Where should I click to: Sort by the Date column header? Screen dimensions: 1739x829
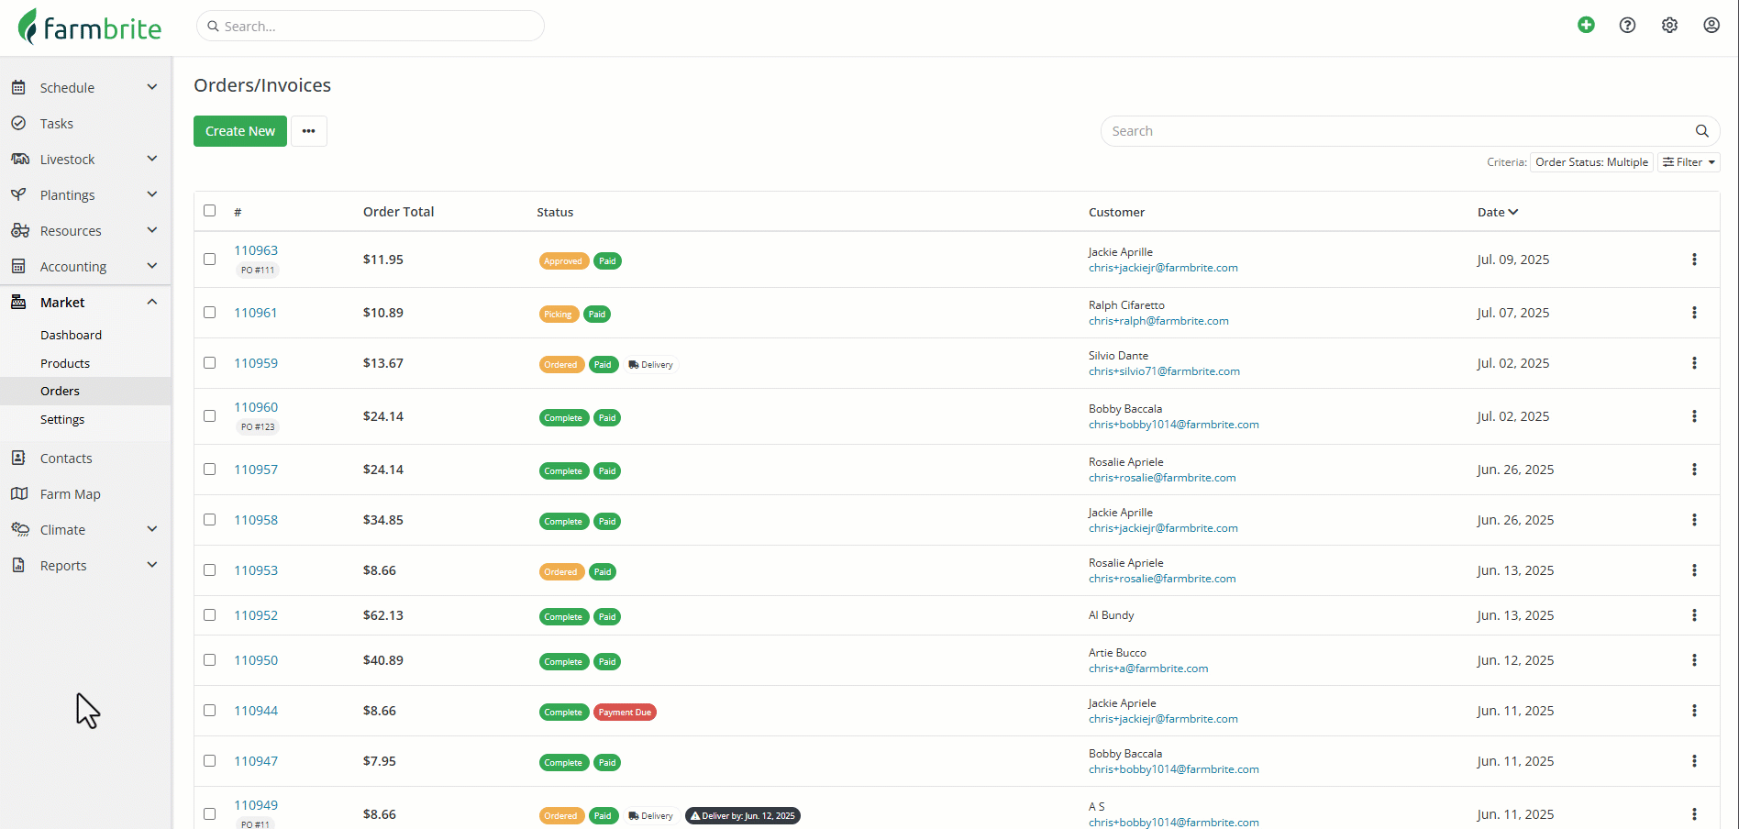pyautogui.click(x=1498, y=212)
